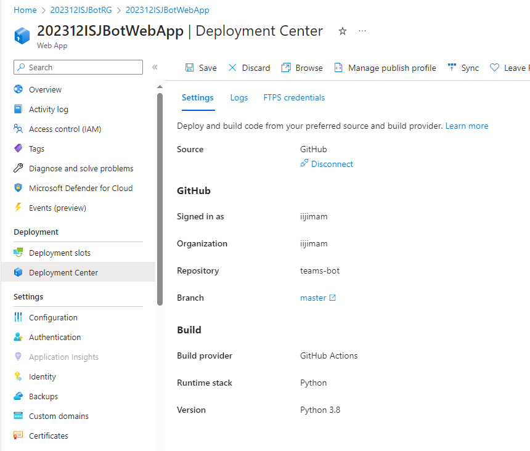The height and width of the screenshot is (451, 530).
Task: Switch to the Logs tab
Action: pyautogui.click(x=239, y=97)
